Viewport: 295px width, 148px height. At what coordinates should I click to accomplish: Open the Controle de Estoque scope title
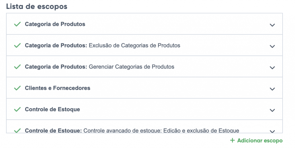click(52, 109)
